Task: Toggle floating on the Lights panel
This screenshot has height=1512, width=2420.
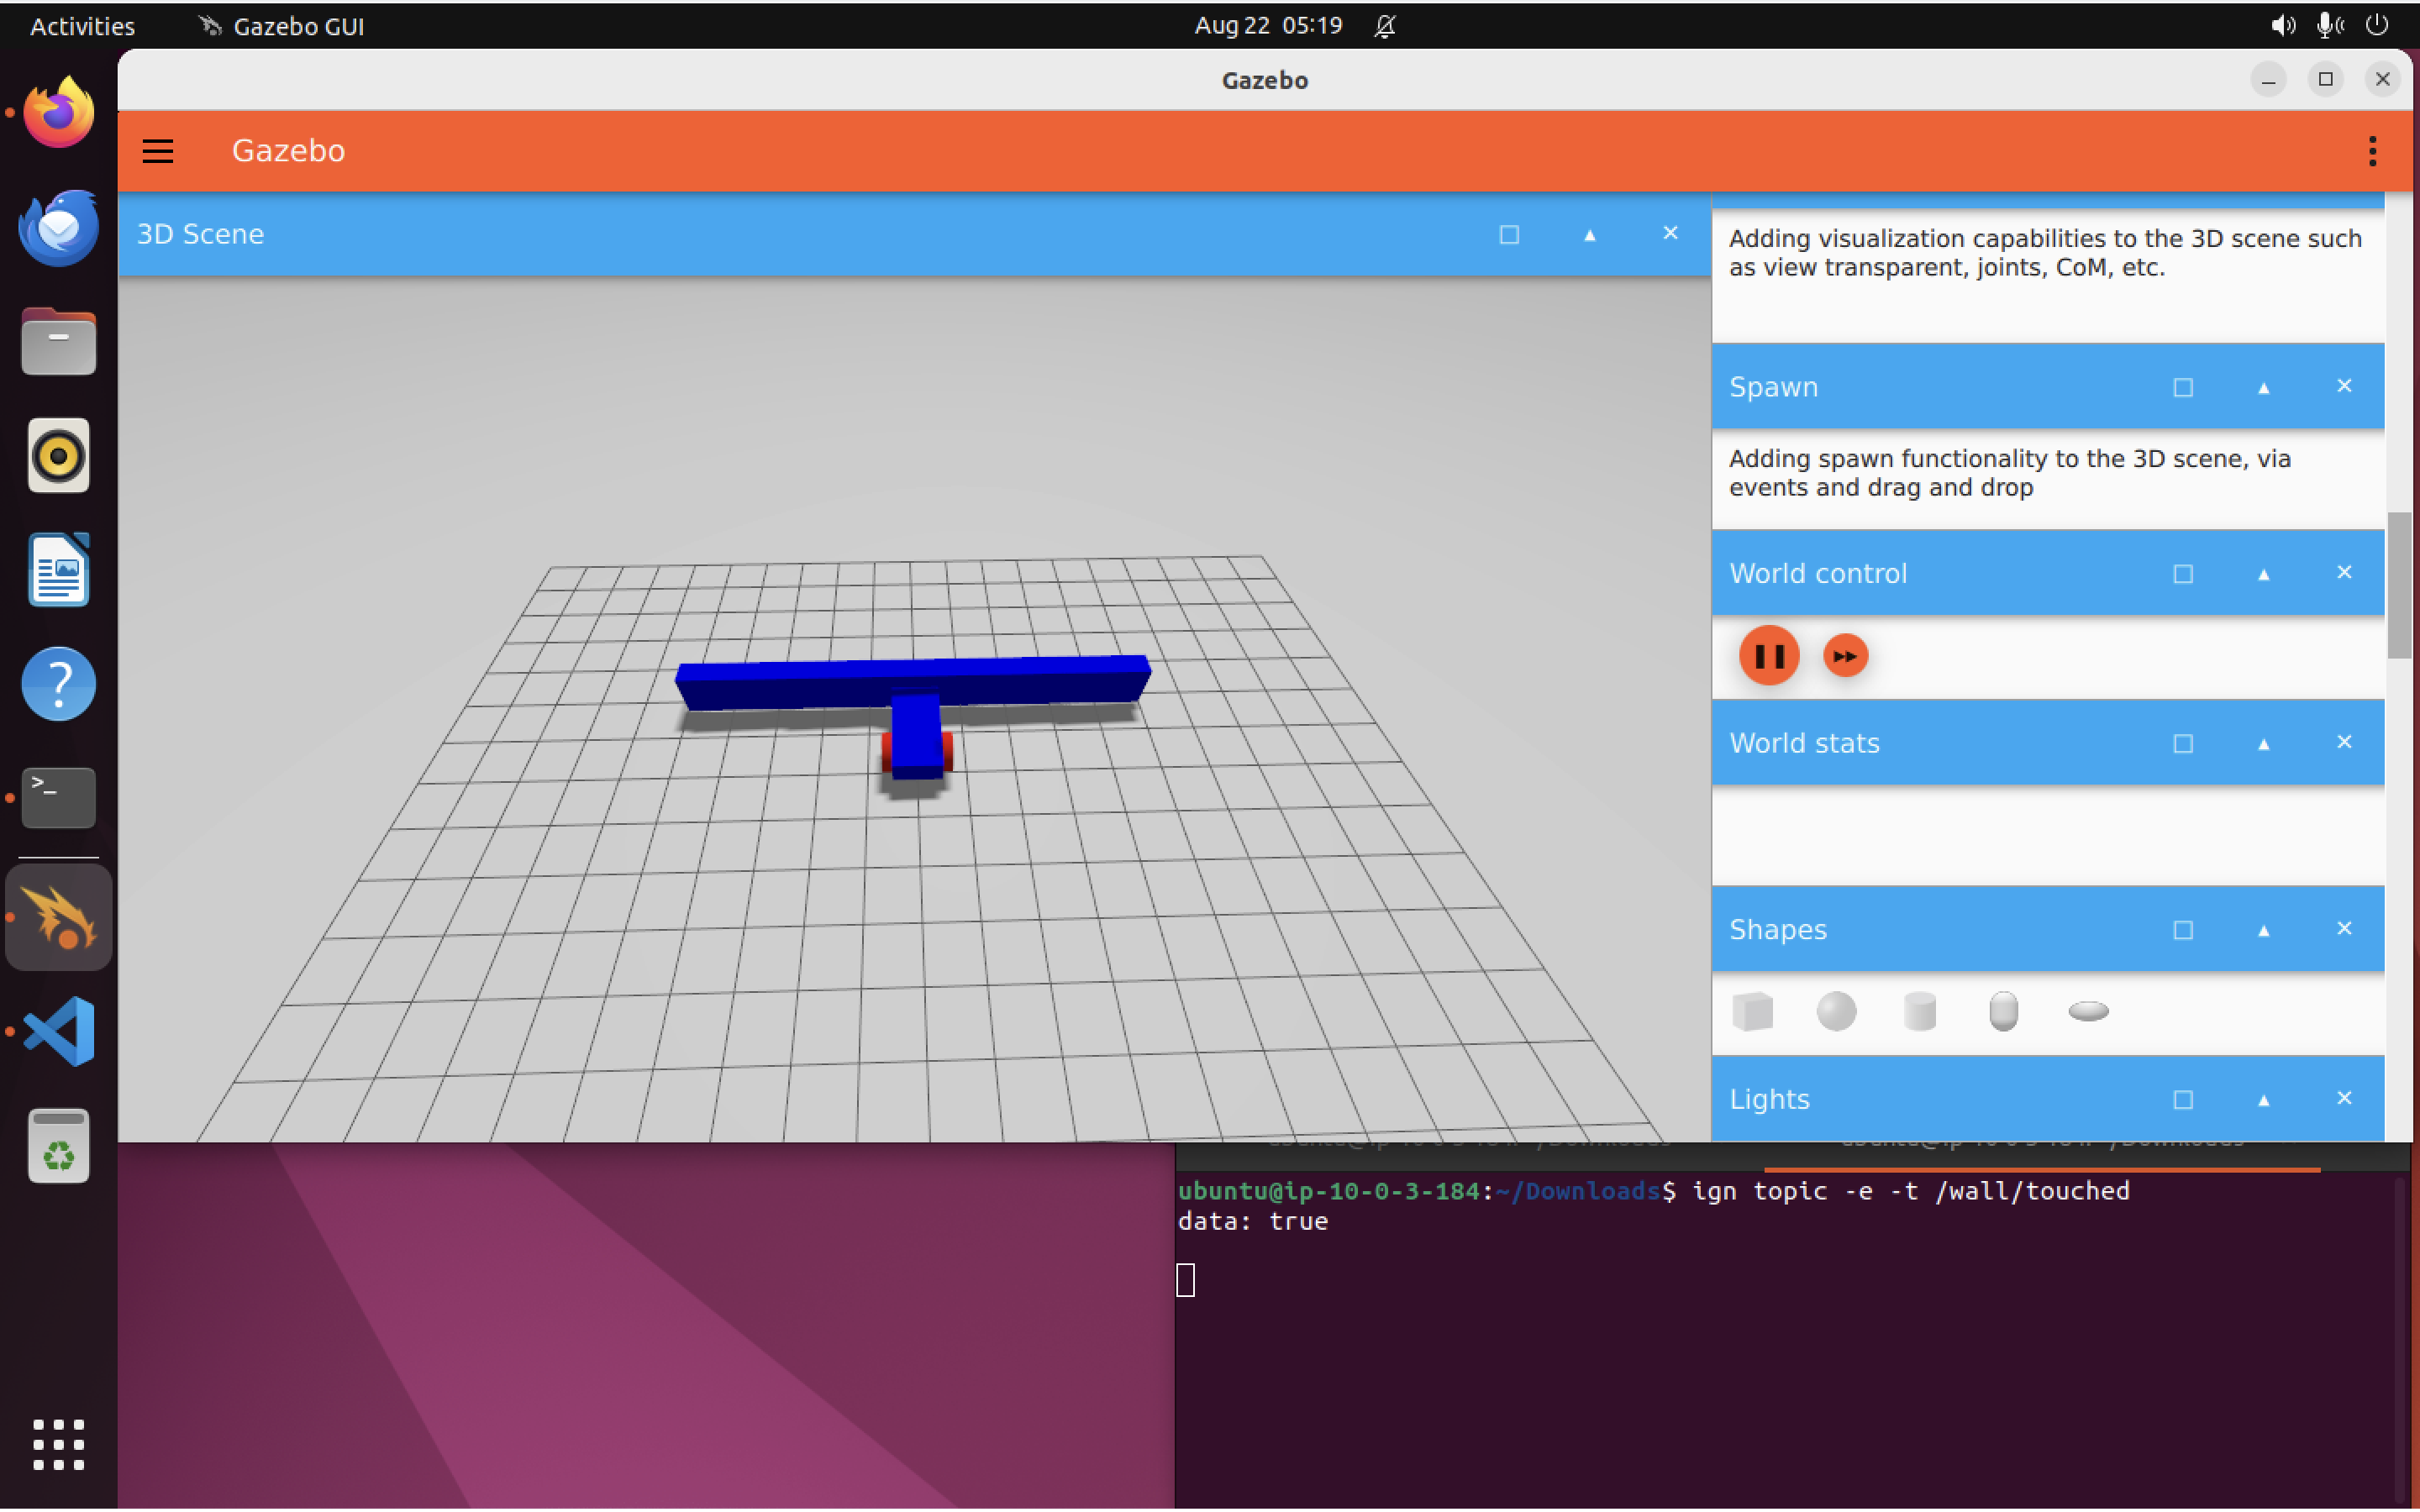Action: (2183, 1099)
